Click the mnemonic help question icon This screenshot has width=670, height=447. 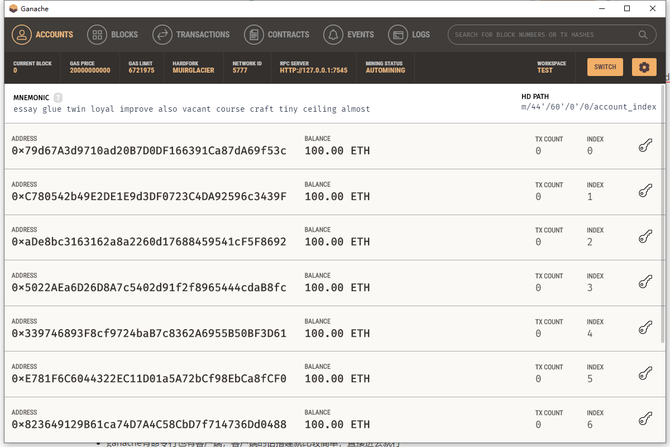[x=58, y=98]
